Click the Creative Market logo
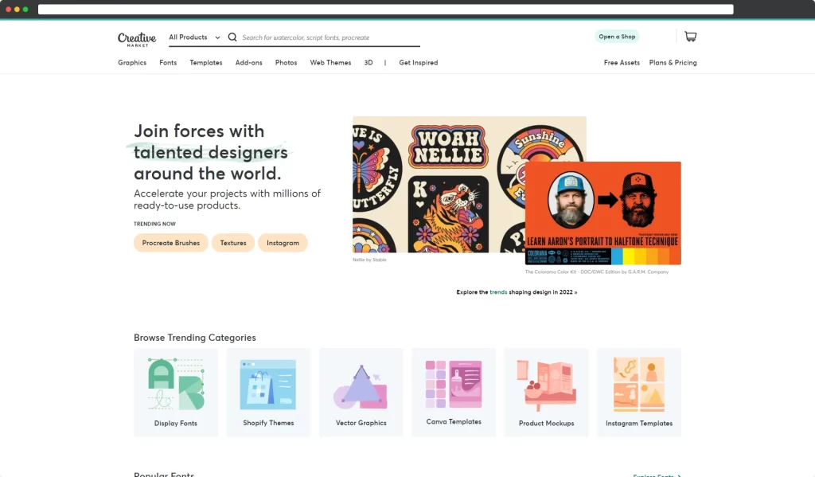 [x=137, y=39]
